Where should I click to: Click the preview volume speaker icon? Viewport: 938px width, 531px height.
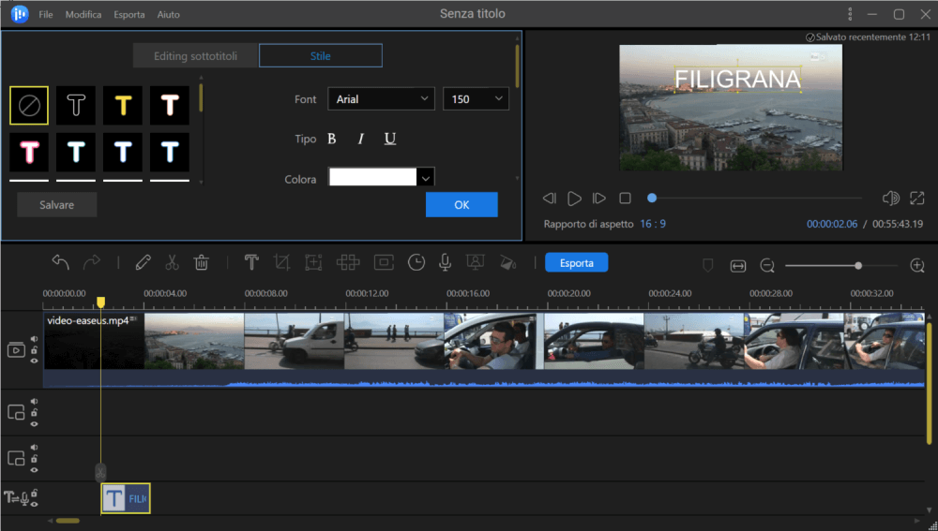click(891, 199)
